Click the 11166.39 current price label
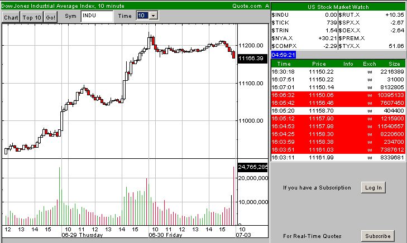Screen dimensions: 407x243 pyautogui.click(x=252, y=59)
